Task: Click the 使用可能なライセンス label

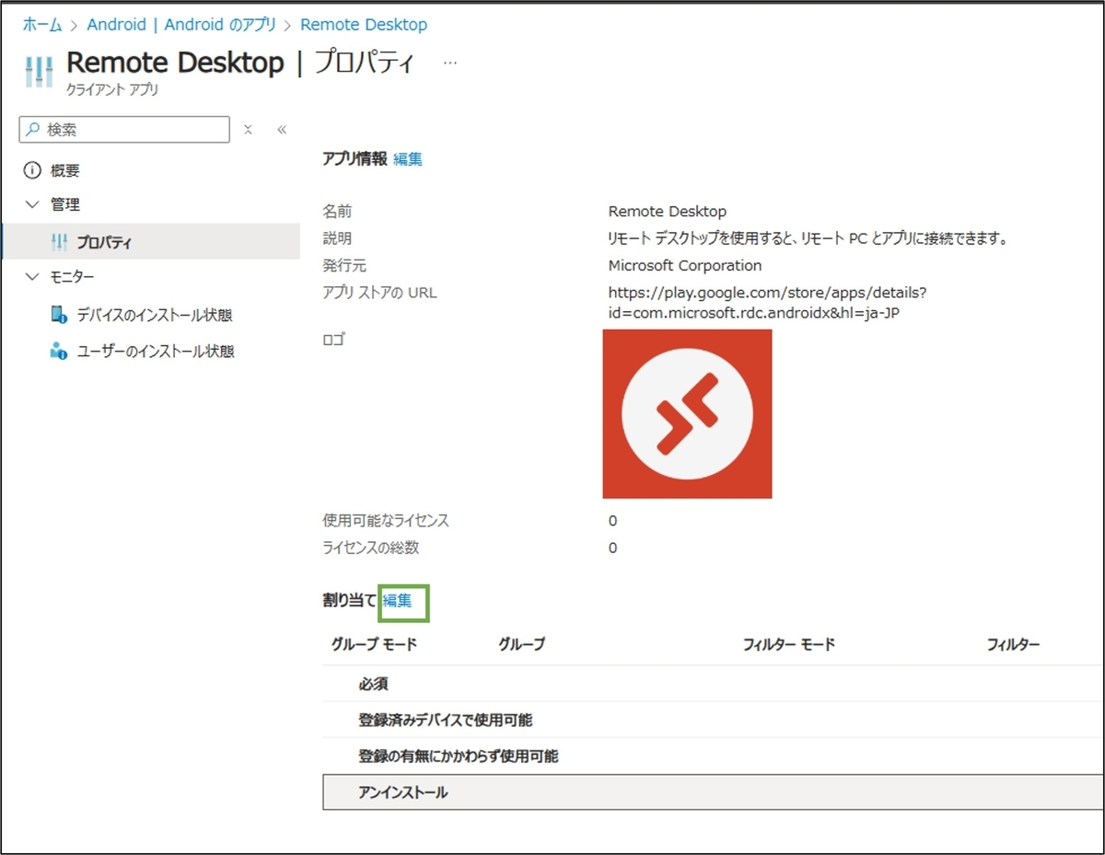Action: coord(386,521)
